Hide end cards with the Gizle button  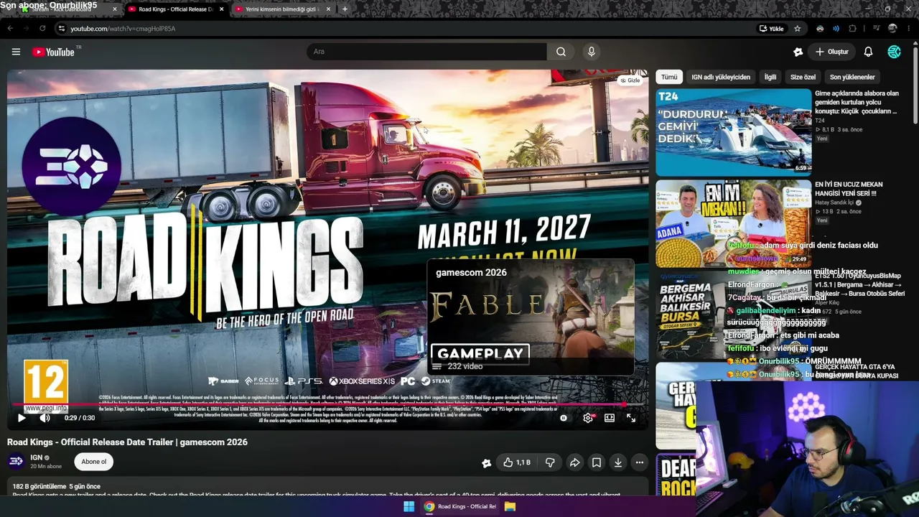[x=630, y=80]
